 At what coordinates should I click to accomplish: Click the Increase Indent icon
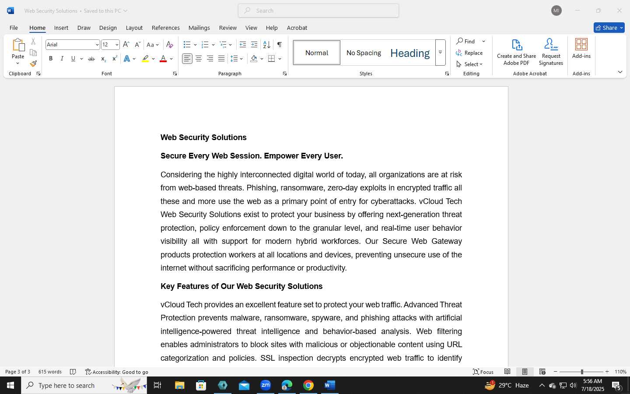254,45
